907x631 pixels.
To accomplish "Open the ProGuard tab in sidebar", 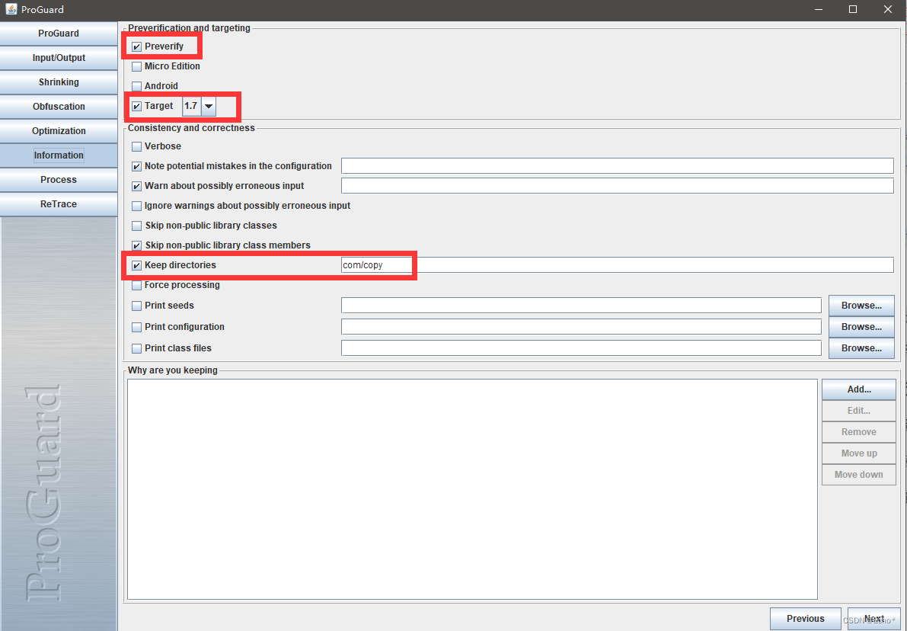I will click(x=59, y=34).
